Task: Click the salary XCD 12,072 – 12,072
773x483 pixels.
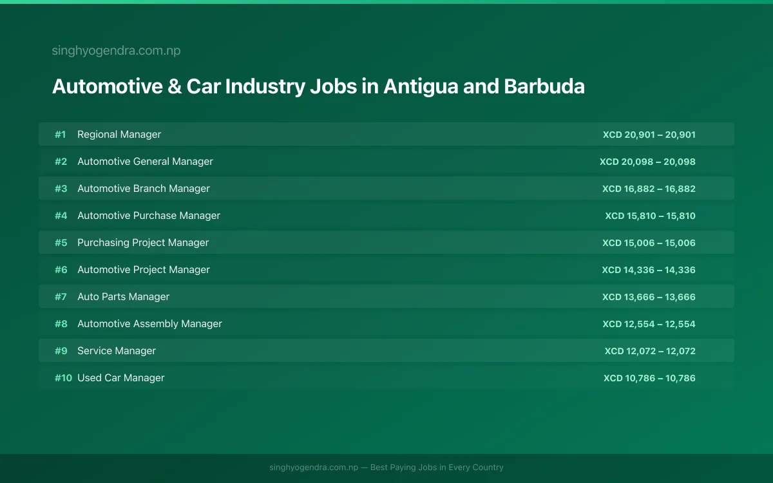Action: [x=650, y=351]
